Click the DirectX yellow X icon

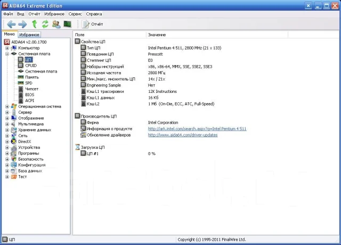coord(14,141)
